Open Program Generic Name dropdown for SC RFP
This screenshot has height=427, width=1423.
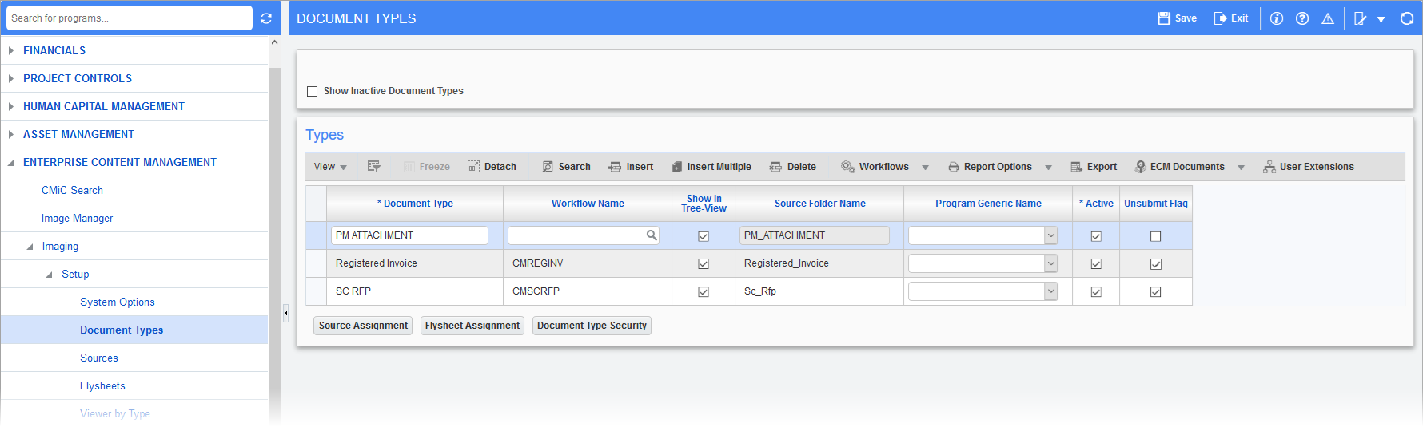click(1051, 291)
